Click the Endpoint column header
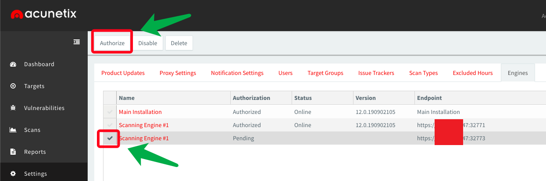 pos(480,98)
